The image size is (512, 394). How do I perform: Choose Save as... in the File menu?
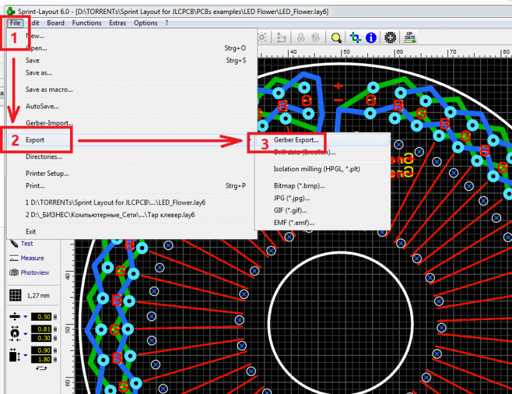(x=132, y=73)
